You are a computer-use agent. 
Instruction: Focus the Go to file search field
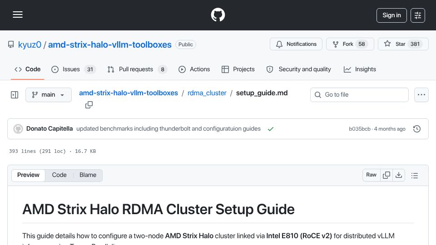(359, 95)
